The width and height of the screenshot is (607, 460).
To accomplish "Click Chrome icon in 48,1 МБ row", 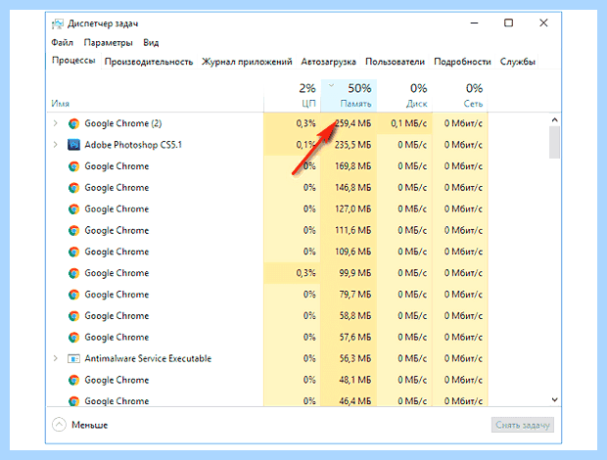I will pyautogui.click(x=73, y=380).
